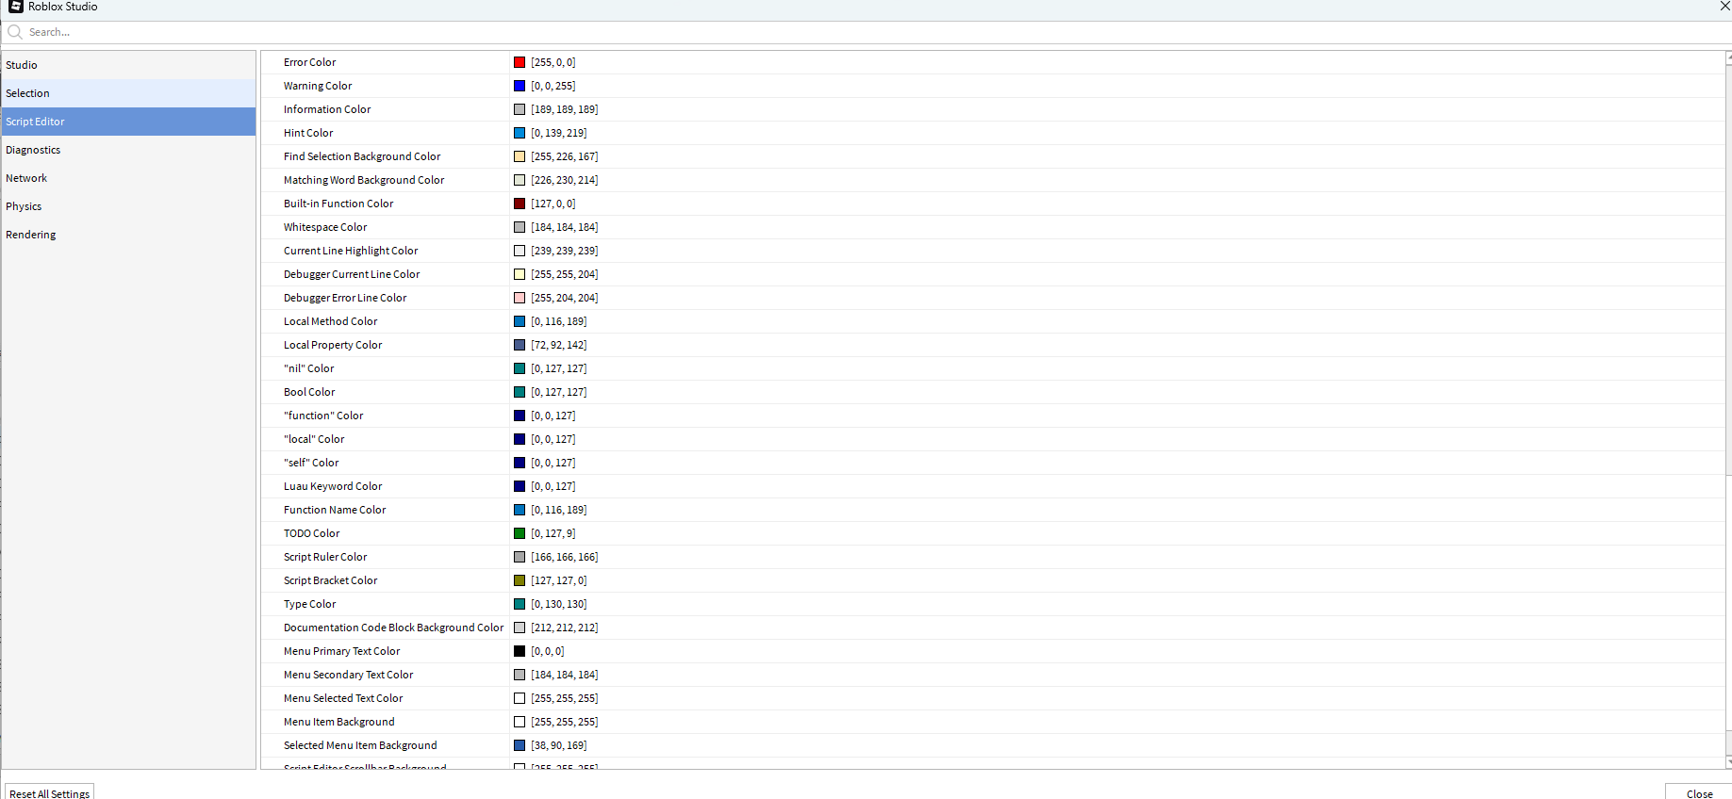
Task: Pick the Local Property Color swatch
Action: (x=520, y=345)
